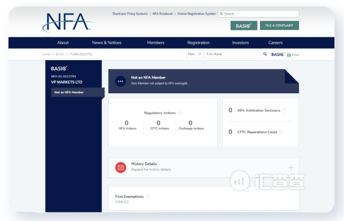Click the three-dots Not an NFA Member icon
Viewport: 344px width, 221px height.
tap(121, 81)
